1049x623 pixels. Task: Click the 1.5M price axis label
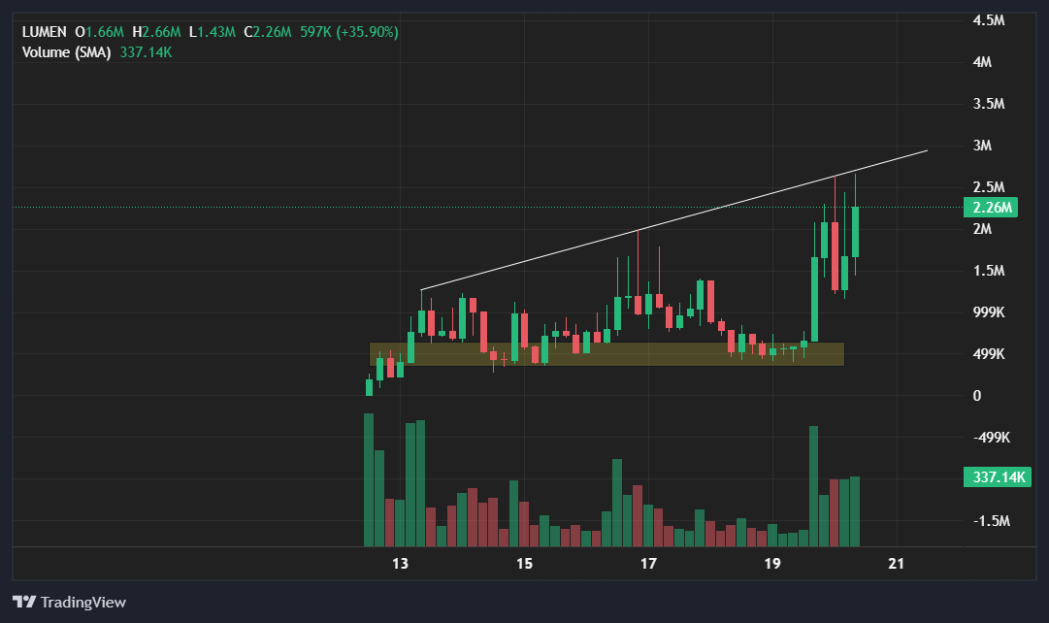988,271
